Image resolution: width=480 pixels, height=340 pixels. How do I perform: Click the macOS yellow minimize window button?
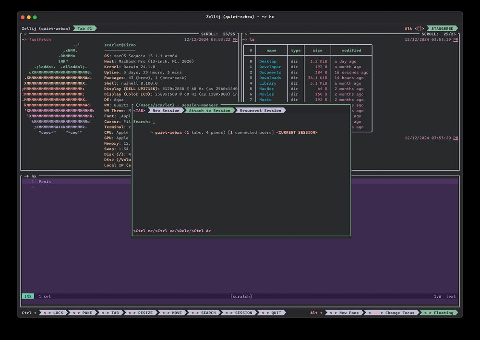[29, 17]
